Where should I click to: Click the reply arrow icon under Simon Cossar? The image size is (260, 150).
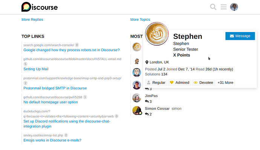point(147,114)
